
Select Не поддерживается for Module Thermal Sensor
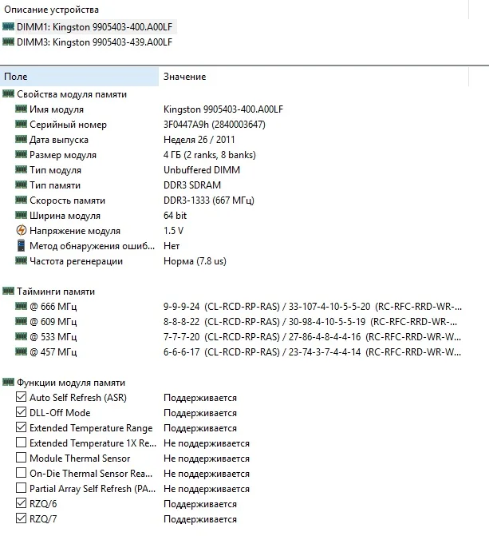coord(207,459)
